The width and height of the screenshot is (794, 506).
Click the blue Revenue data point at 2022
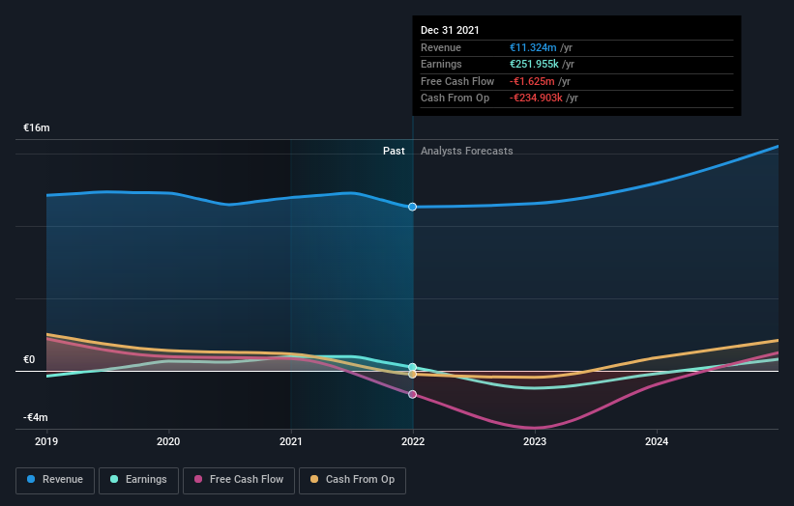(x=412, y=207)
